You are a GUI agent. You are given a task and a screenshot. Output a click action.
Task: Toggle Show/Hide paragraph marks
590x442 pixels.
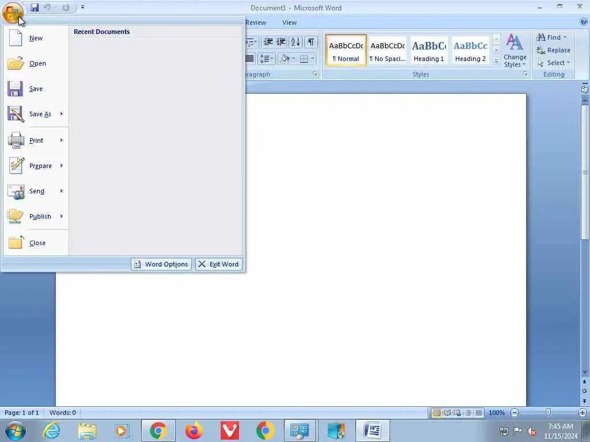pyautogui.click(x=311, y=41)
